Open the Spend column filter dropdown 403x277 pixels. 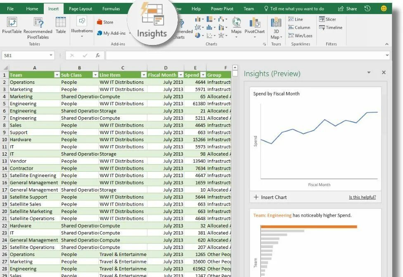click(x=203, y=75)
